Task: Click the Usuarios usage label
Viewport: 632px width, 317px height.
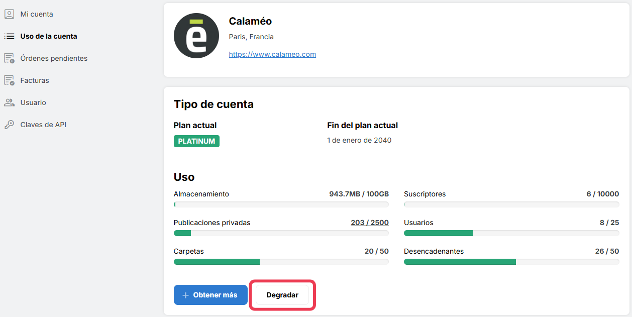Action: tap(418, 223)
